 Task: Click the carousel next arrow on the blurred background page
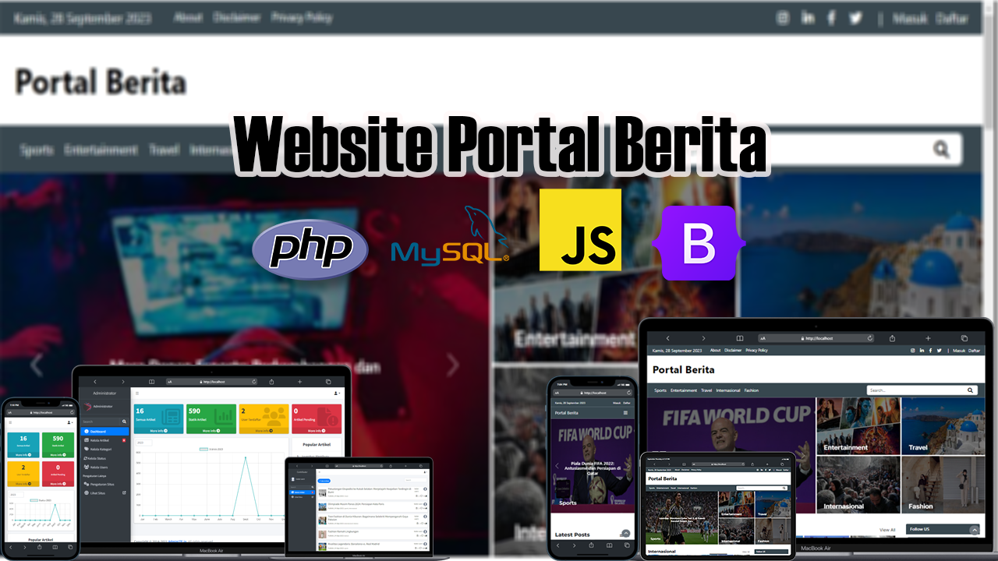coord(453,364)
